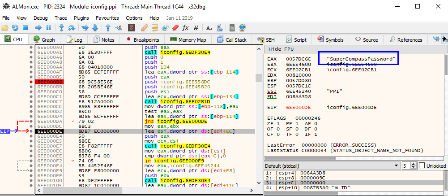448x196 pixels.
Task: Open Bookmarks with the red bookmark icon
Action: pyautogui.click(x=175, y=28)
